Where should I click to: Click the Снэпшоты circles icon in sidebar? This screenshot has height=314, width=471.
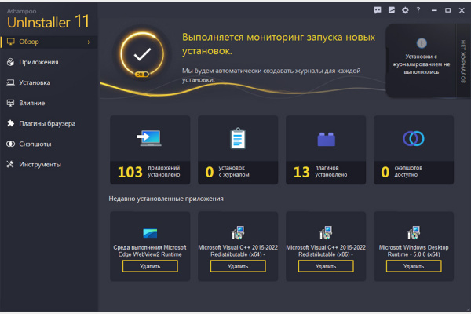click(10, 144)
